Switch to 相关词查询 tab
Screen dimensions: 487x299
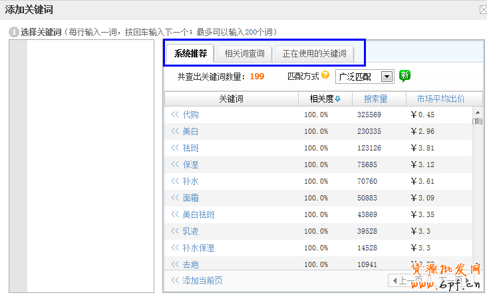(x=244, y=54)
